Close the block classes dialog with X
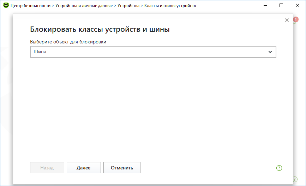Viewport: 306px width, 186px height. [287, 20]
